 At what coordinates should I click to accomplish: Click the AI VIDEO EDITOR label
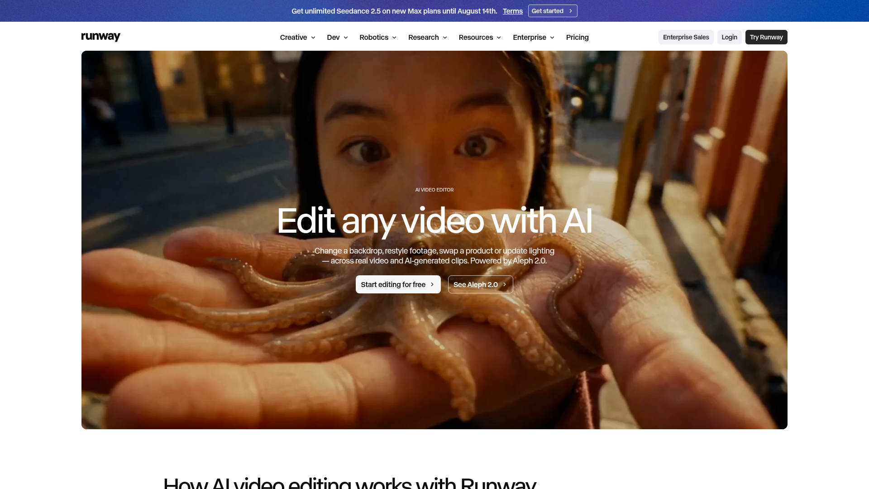(434, 190)
